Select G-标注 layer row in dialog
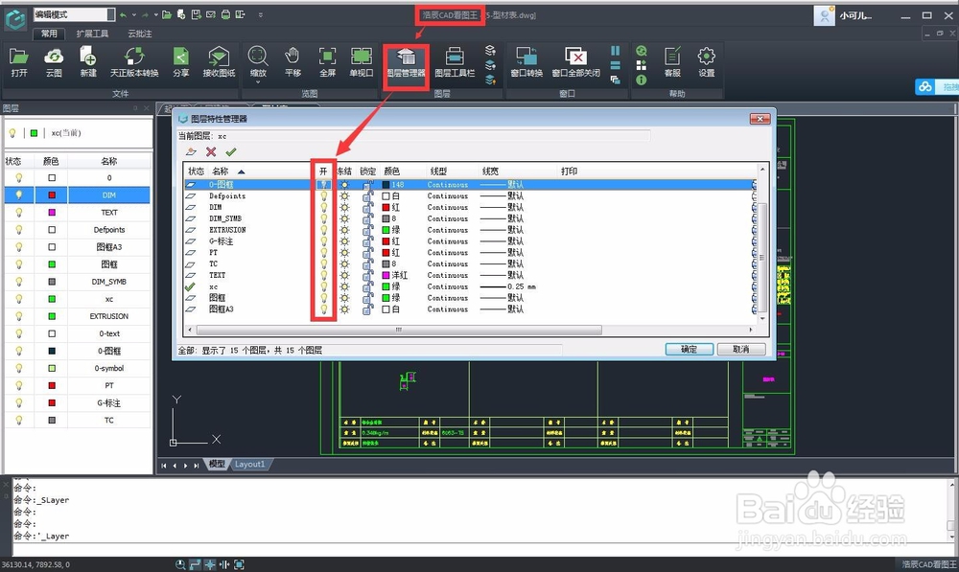Image resolution: width=959 pixels, height=572 pixels. coord(470,241)
